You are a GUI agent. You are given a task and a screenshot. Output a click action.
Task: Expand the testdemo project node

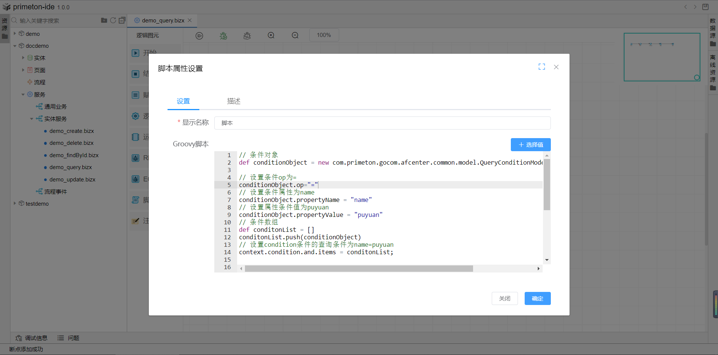point(15,203)
